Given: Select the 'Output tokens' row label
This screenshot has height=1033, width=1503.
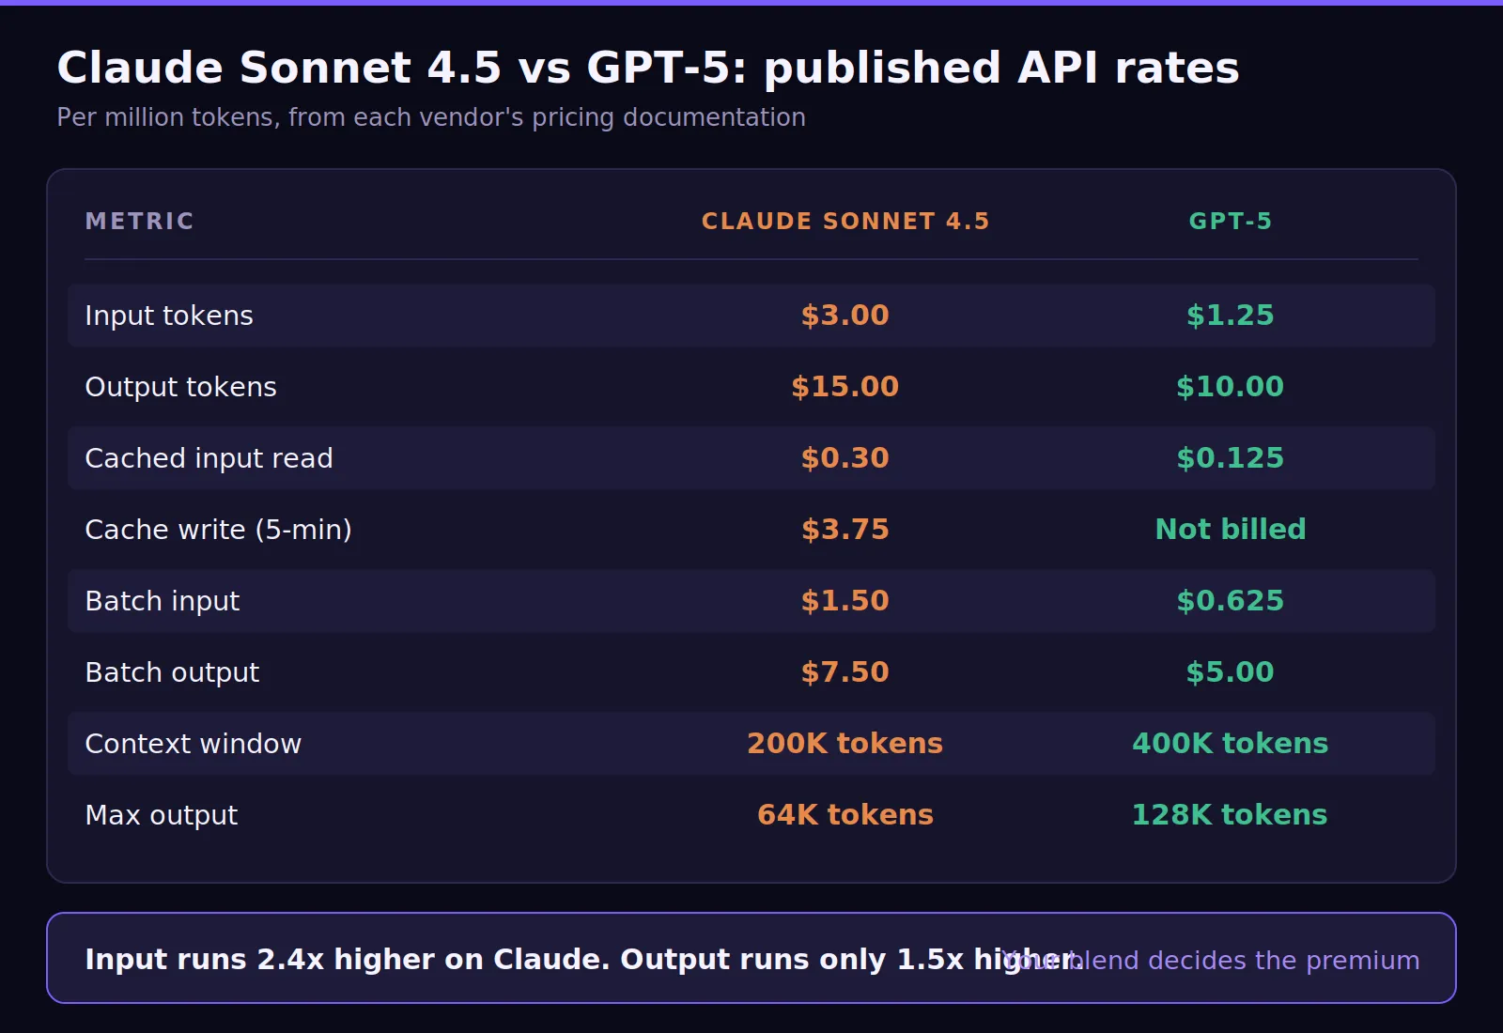Looking at the screenshot, I should [x=181, y=387].
